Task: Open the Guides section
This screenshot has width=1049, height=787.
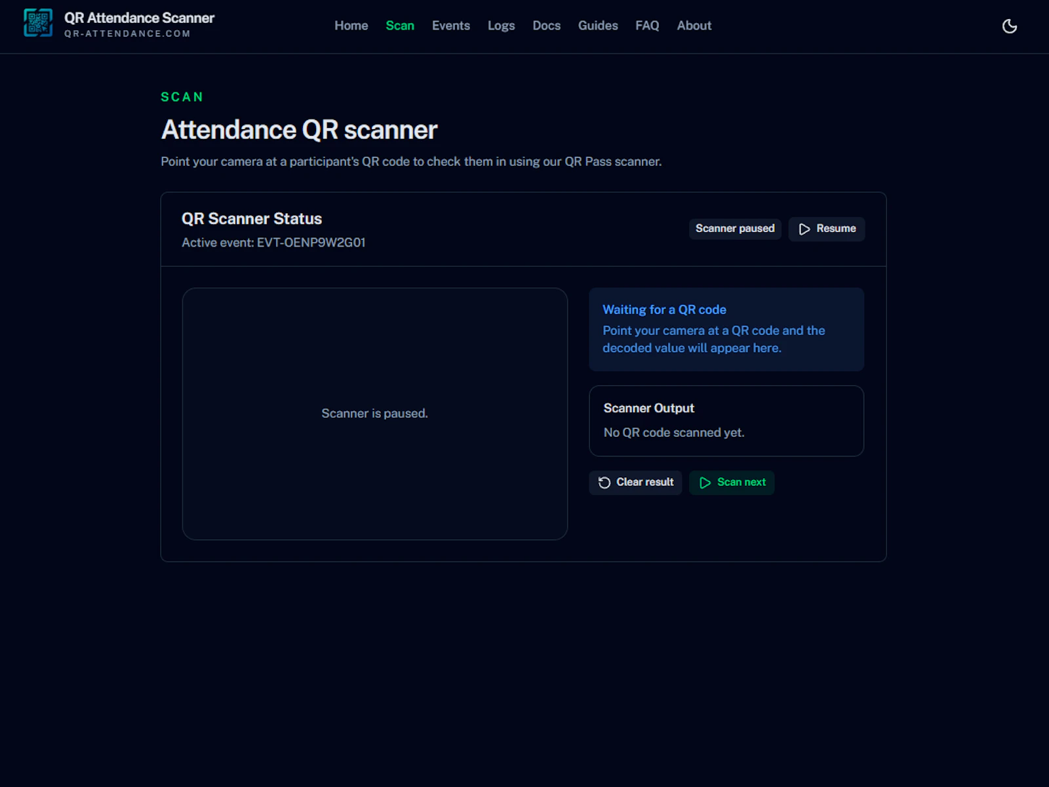Action: 598,26
